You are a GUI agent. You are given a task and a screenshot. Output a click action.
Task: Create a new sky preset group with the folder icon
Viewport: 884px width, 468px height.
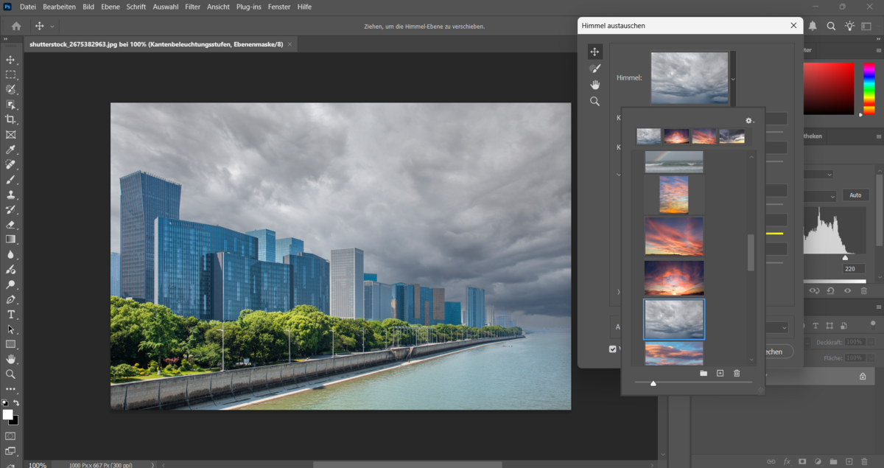pos(704,373)
